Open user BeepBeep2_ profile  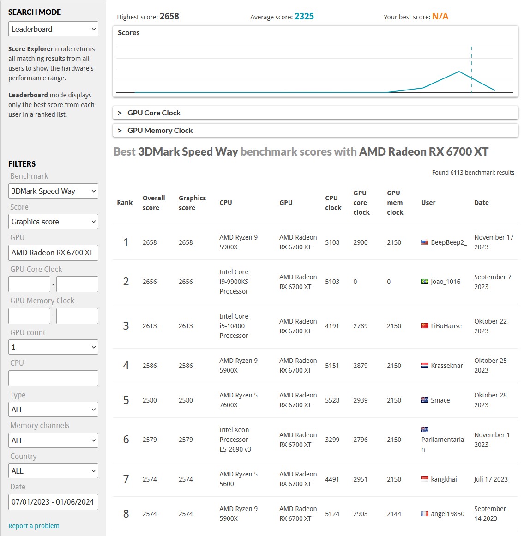[x=448, y=242]
